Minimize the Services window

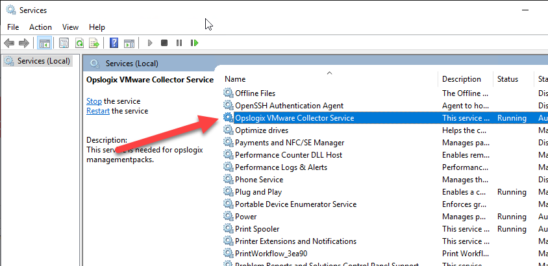pos(525,10)
